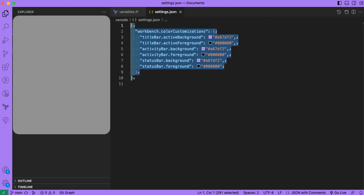
Task: Open the .vscode breadcrumb folder
Action: pos(121,20)
